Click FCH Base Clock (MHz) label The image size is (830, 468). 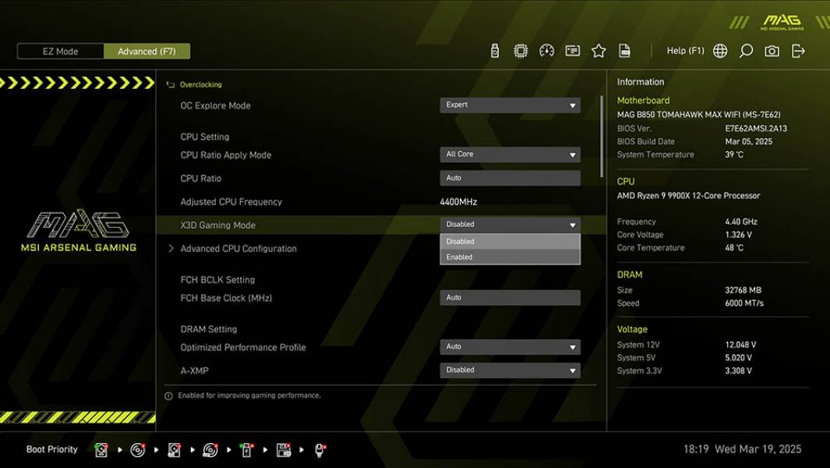click(226, 298)
